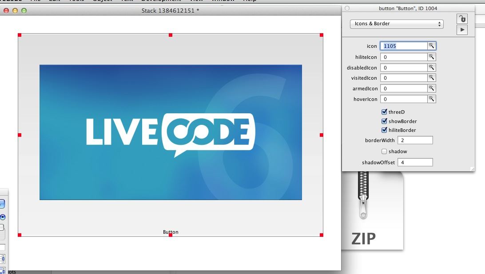Toggle the inspector lock icon
Viewport: 485px width, 274px height.
(x=462, y=19)
